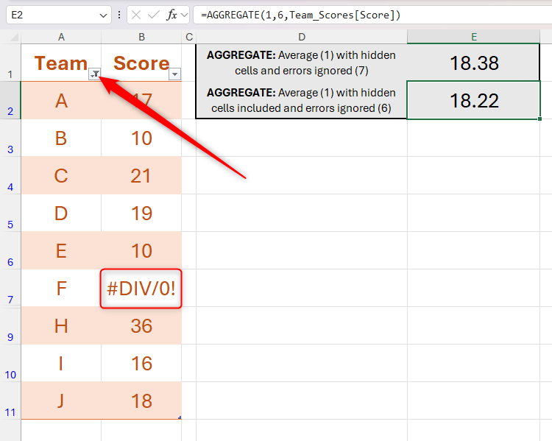Click the Cancel (X) icon in formula bar
The width and height of the screenshot is (552, 441).
pos(138,15)
